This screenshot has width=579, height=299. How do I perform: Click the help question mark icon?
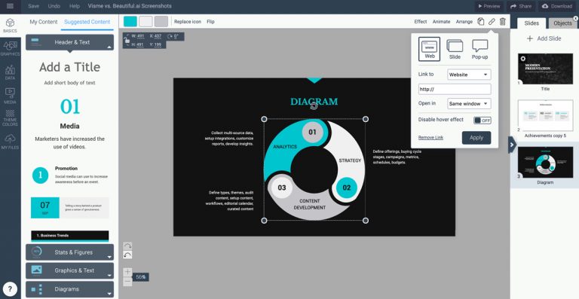click(10, 288)
